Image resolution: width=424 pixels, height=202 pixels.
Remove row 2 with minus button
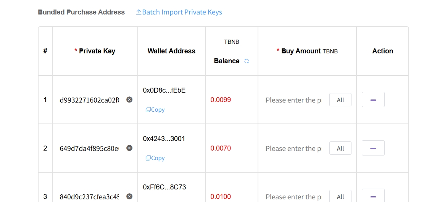tap(373, 148)
